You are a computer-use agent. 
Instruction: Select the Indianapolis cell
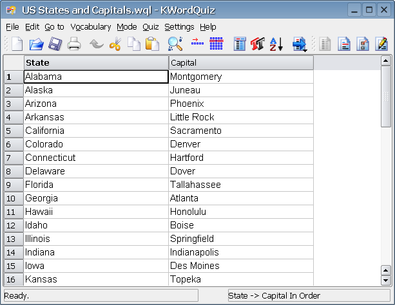pyautogui.click(x=241, y=252)
